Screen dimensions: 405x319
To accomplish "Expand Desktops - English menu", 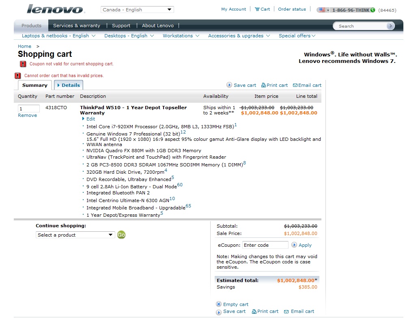I will [129, 36].
